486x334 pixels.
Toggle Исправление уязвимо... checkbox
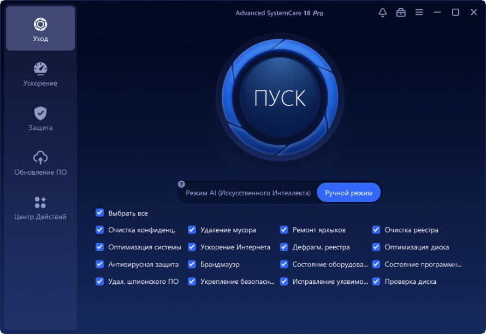[284, 281]
